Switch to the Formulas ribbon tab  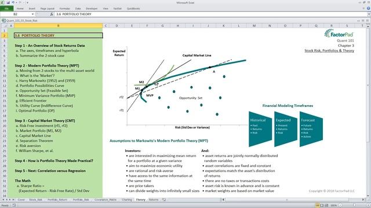(x=64, y=9)
